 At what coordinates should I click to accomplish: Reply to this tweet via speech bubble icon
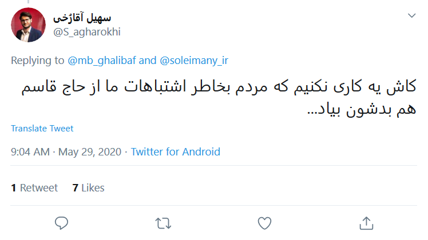click(x=62, y=222)
